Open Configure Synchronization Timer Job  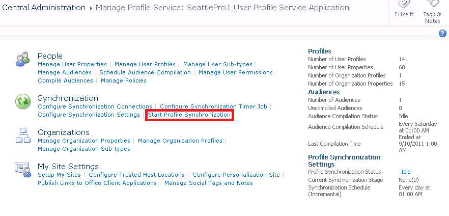click(x=213, y=106)
